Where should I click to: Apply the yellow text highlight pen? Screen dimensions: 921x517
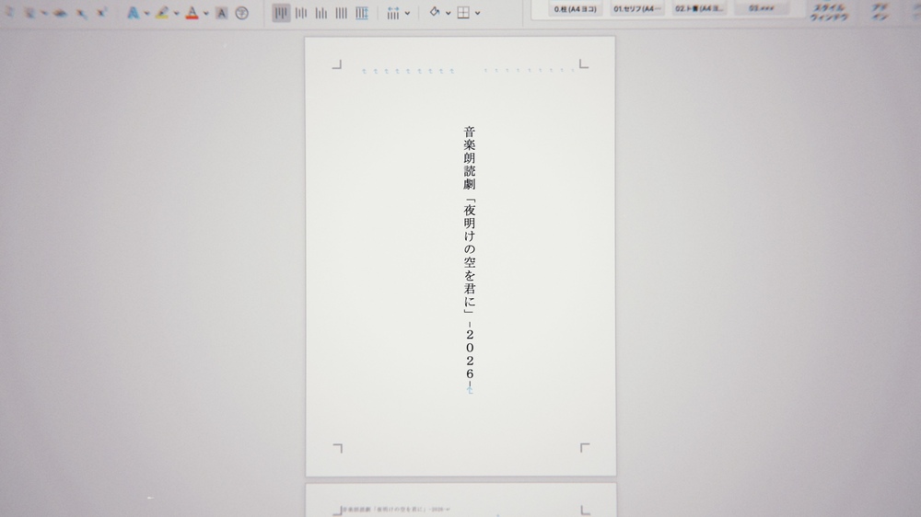pyautogui.click(x=162, y=13)
